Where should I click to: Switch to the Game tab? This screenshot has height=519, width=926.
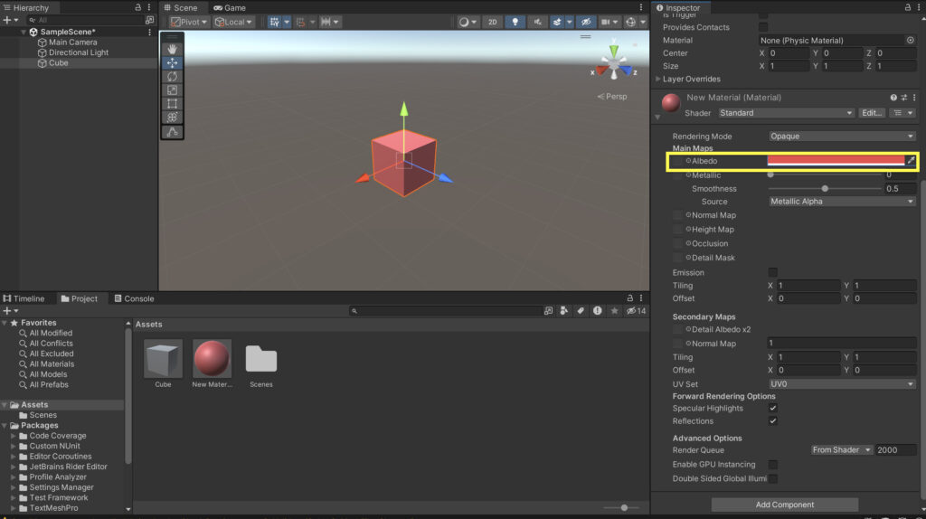[x=230, y=7]
